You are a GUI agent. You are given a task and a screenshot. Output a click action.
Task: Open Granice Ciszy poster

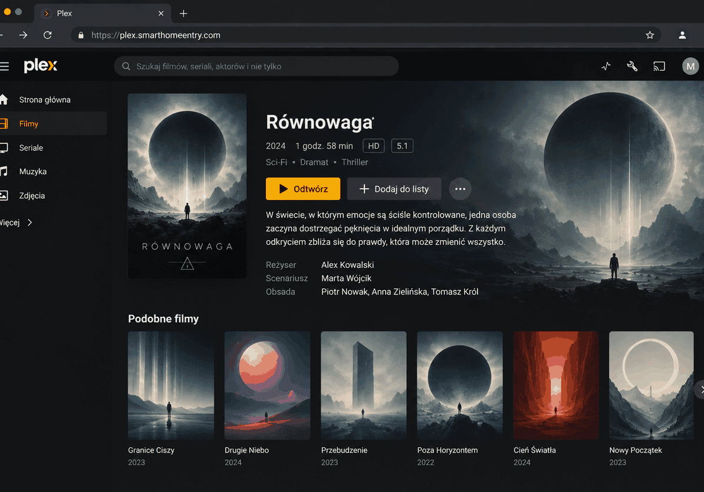coord(171,385)
